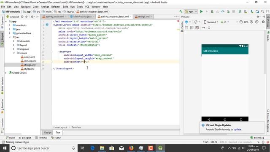The image size is (270, 152).
Task: Open the Analyze menu
Action: (x=45, y=7)
